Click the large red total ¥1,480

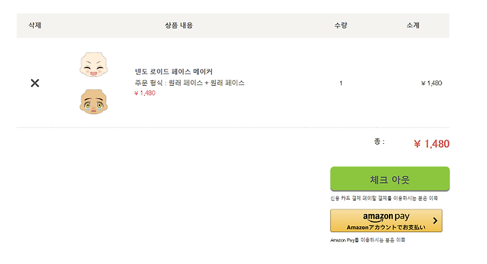(x=432, y=144)
